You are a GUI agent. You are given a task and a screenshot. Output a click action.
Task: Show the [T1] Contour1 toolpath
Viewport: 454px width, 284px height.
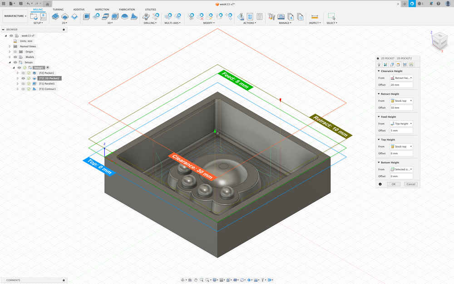23,89
